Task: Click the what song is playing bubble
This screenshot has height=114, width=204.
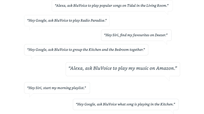Action: 126,104
